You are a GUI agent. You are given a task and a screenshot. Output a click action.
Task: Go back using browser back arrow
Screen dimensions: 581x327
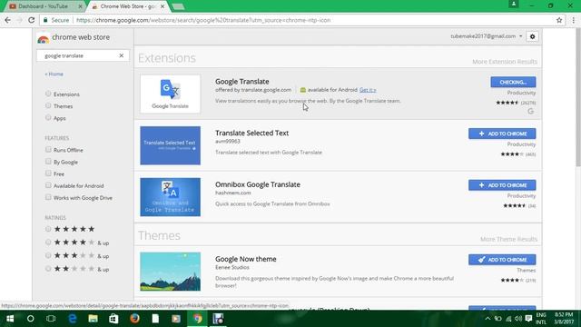8,20
